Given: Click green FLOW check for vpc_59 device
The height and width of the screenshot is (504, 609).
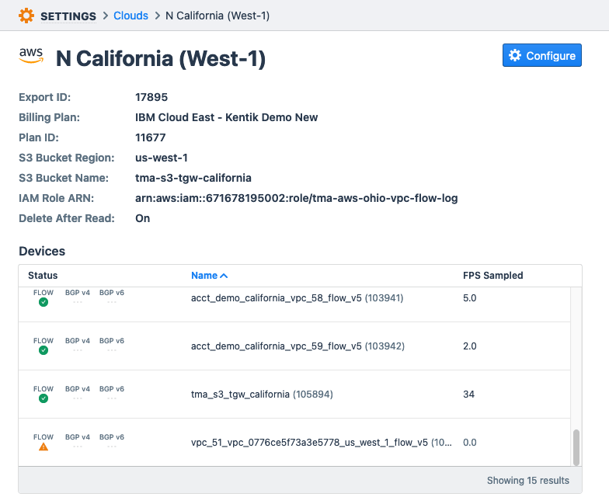Looking at the screenshot, I should (43, 350).
